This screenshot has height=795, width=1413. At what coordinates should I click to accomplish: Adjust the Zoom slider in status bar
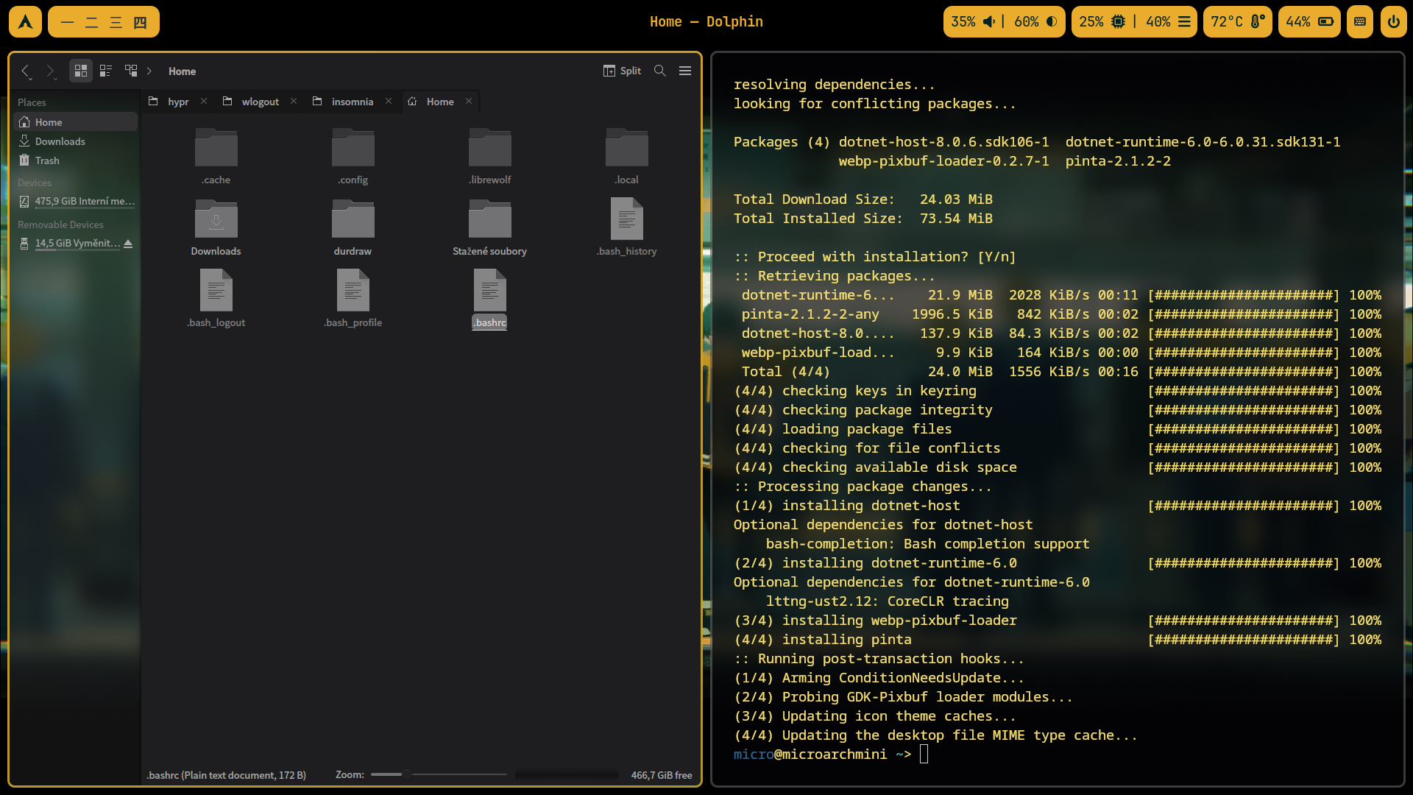point(407,774)
